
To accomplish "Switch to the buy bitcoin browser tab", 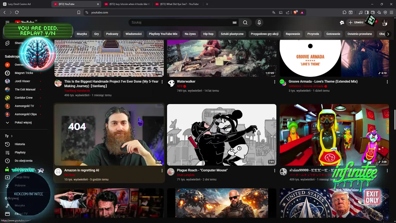I will coord(127,4).
